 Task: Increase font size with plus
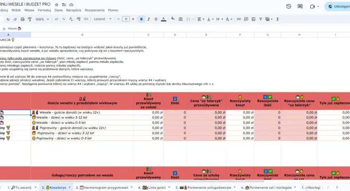[x=133, y=19]
